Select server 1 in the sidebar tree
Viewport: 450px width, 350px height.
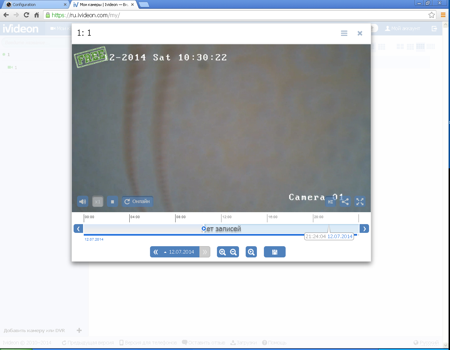(8, 54)
